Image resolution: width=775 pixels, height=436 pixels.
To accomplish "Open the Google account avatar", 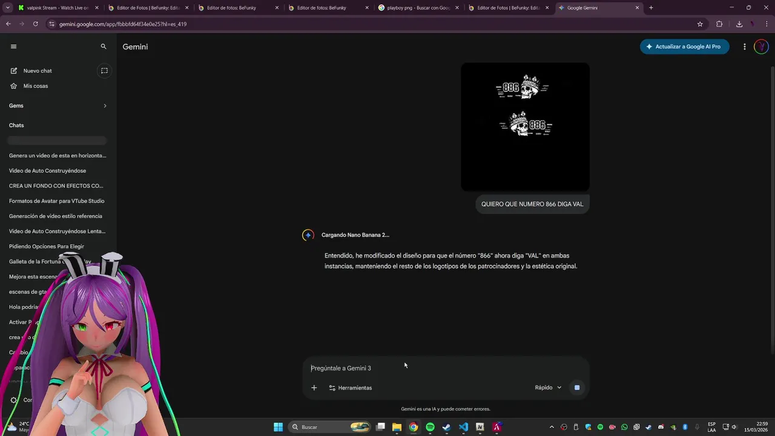I will click(761, 47).
